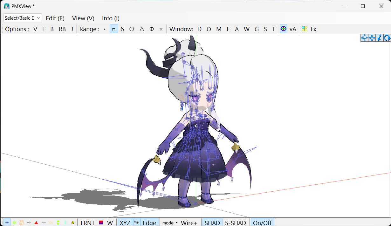Screen dimensions: 391x226
Task: Toggle S-SHAD self shadow
Action: click(236, 223)
